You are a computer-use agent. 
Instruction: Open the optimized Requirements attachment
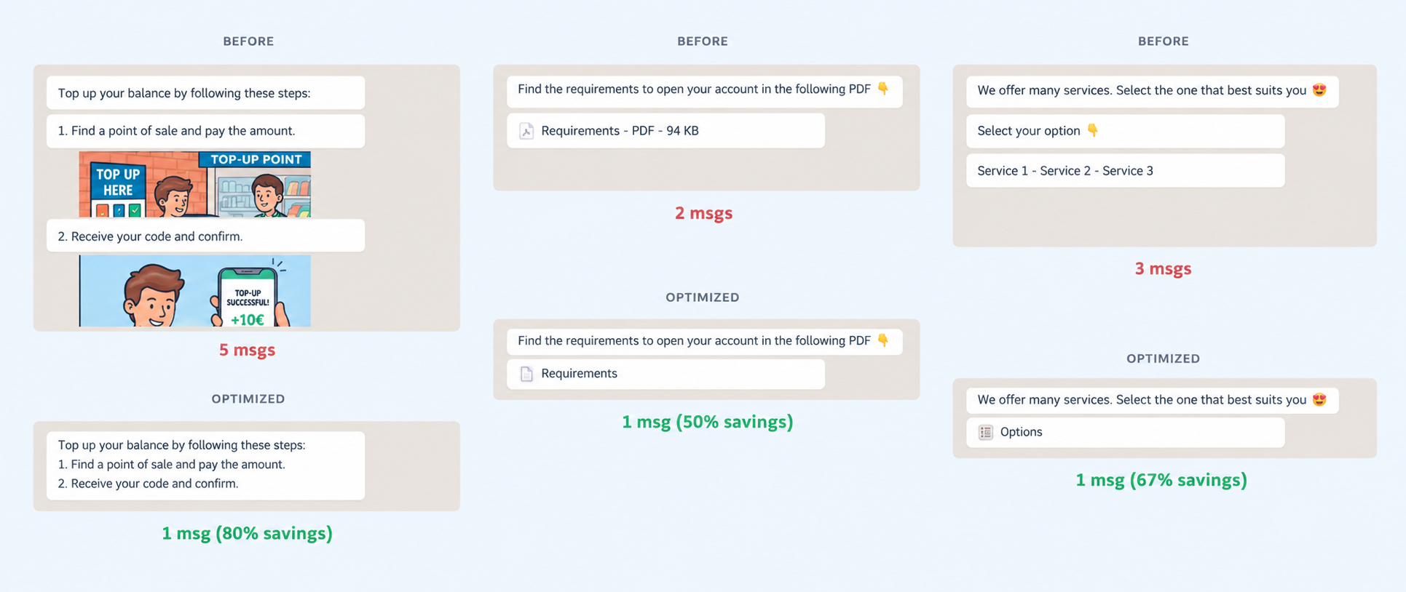[x=666, y=374]
